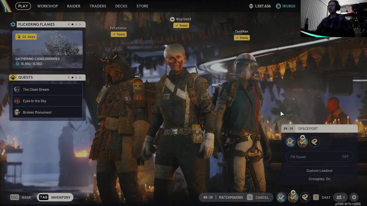367x206 pixels.
Task: Open Broken Monument quest
Action: click(47, 112)
